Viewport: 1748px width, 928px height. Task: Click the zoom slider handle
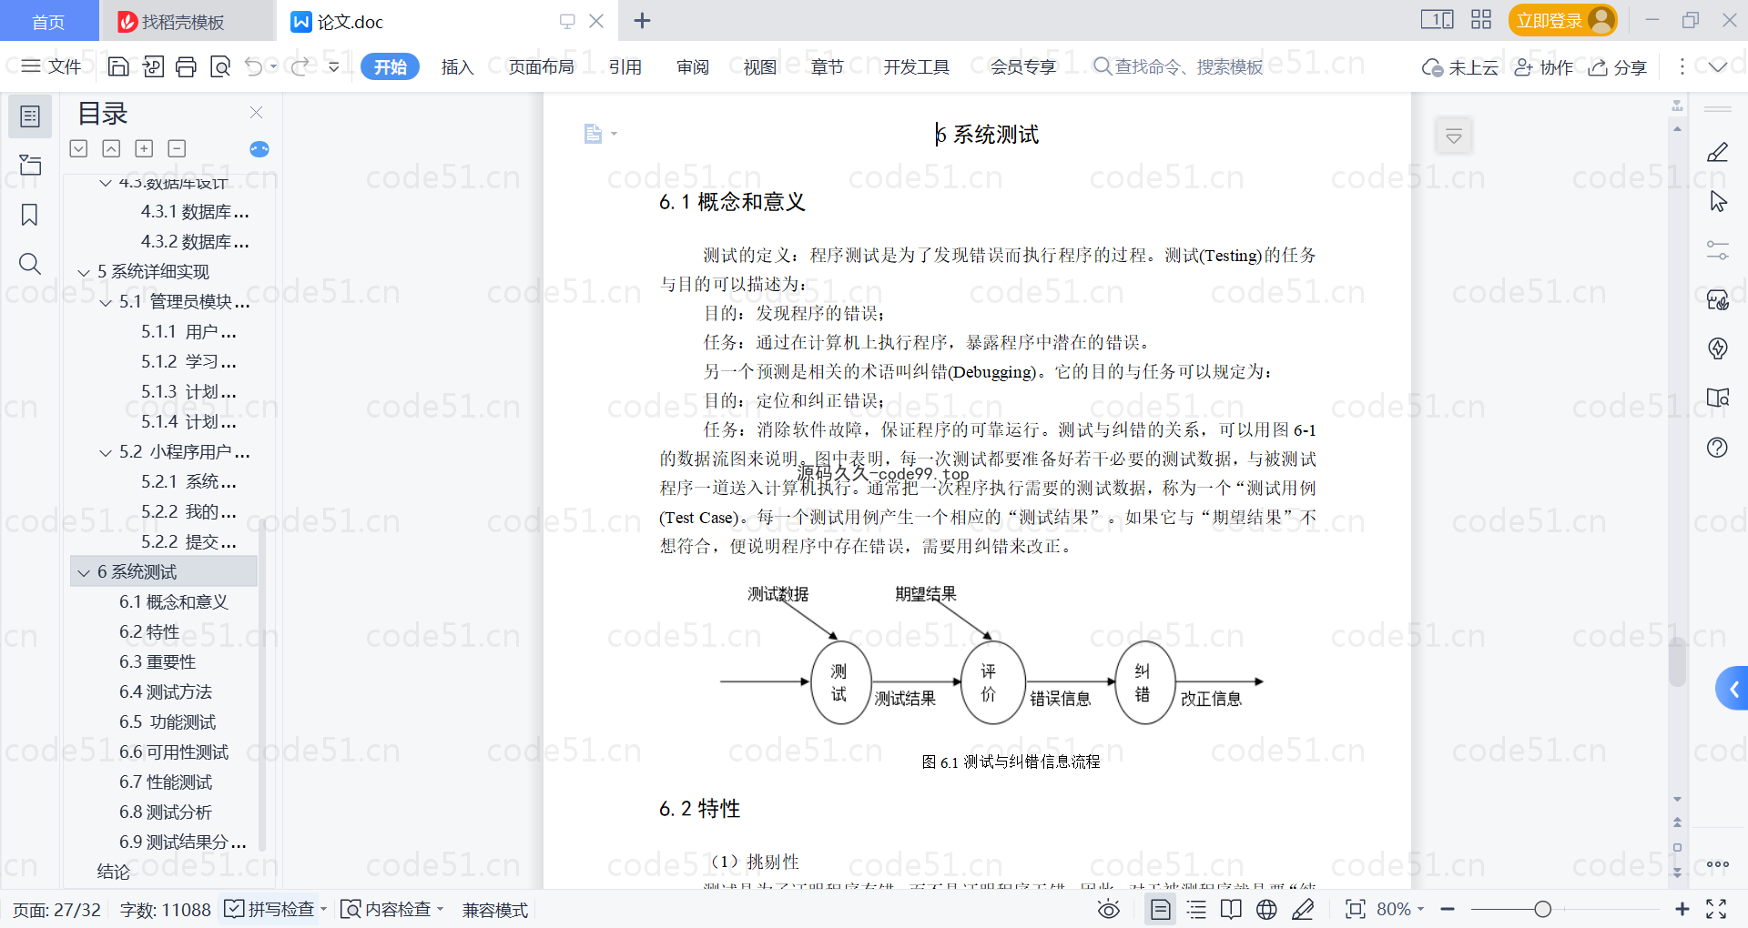coord(1542,909)
